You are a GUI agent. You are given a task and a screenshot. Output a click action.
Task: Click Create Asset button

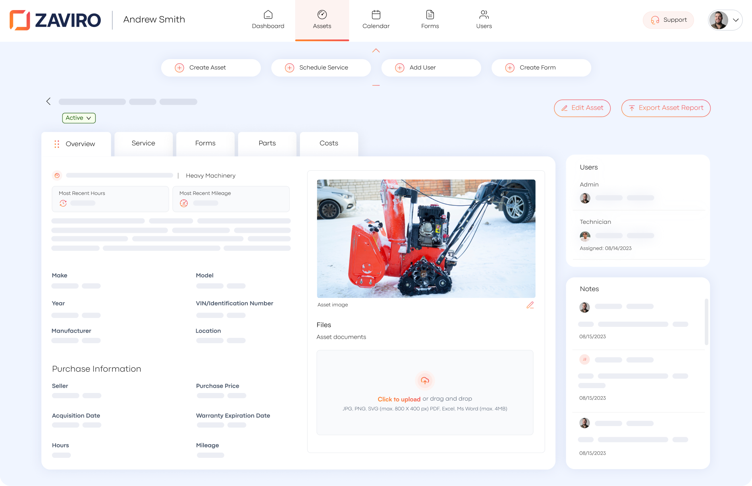point(211,68)
